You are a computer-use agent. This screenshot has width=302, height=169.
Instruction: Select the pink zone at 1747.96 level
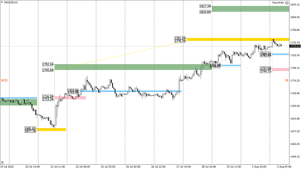(280, 70)
